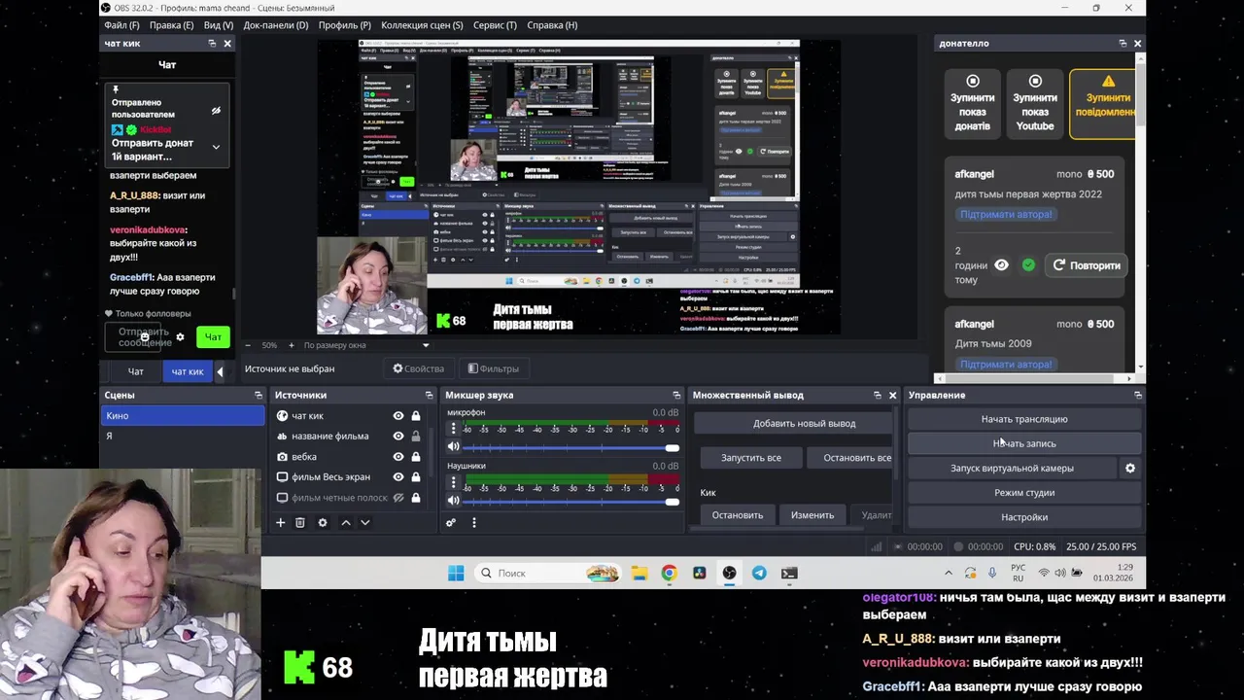1244x700 pixels.
Task: Open the virtual camera settings gear
Action: pos(1129,468)
